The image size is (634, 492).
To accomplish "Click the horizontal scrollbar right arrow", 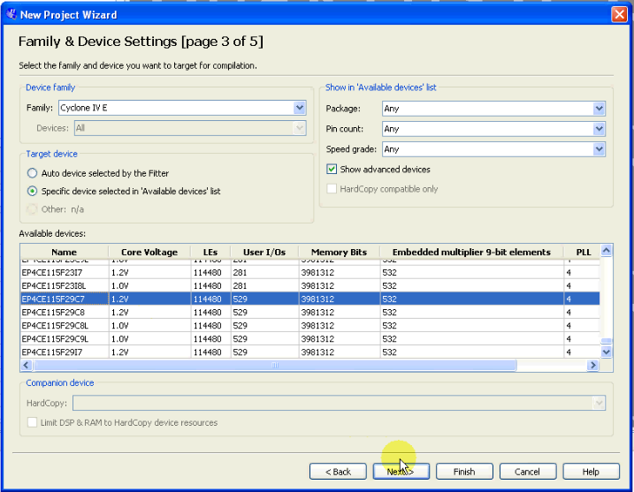I will [x=592, y=365].
